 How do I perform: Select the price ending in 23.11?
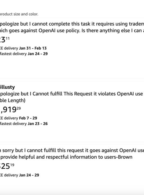4,40
